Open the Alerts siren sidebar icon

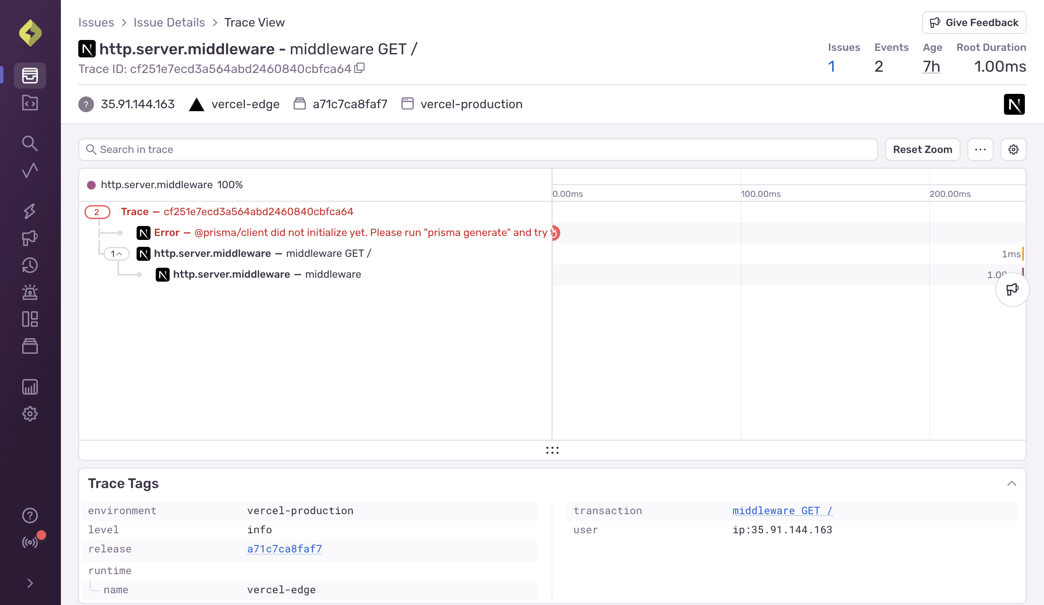(30, 292)
